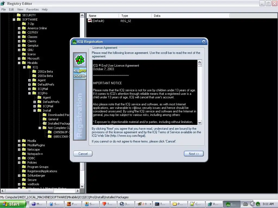Select the RegisteredApplications key
Image resolution: width=278 pixels, height=208 pixels.
(42, 171)
